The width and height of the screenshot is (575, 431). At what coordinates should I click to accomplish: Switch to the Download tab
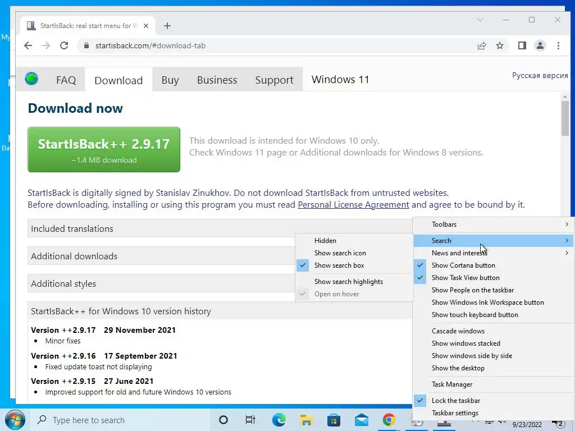tap(118, 80)
